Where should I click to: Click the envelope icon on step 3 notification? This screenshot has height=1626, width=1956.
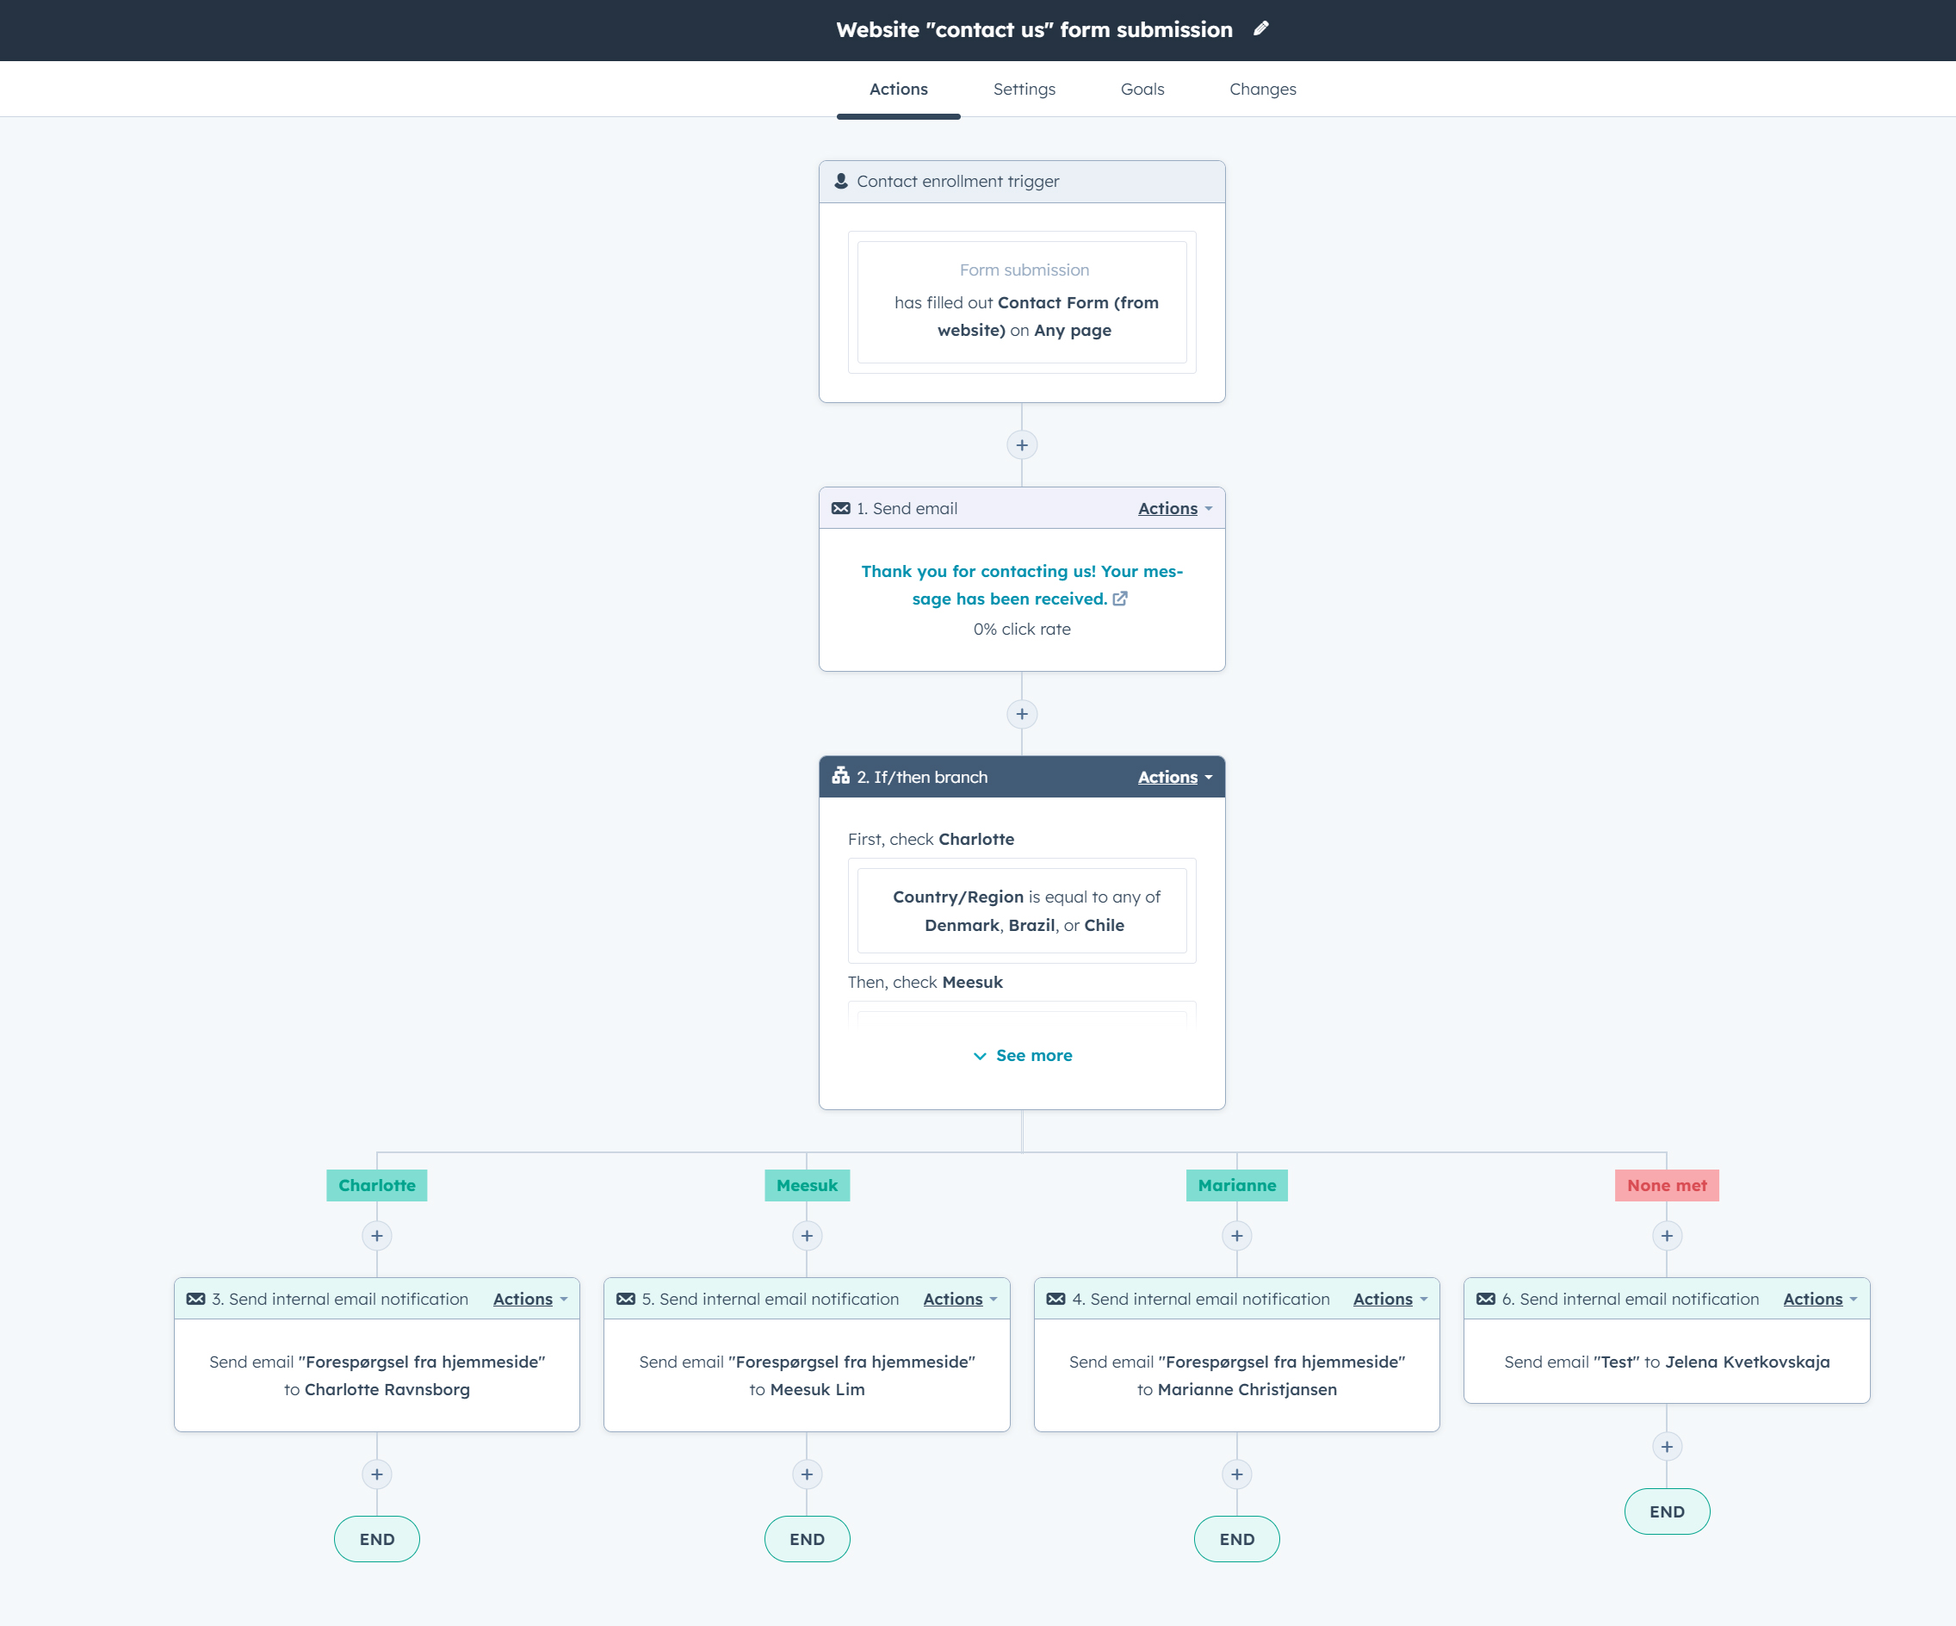(x=195, y=1298)
